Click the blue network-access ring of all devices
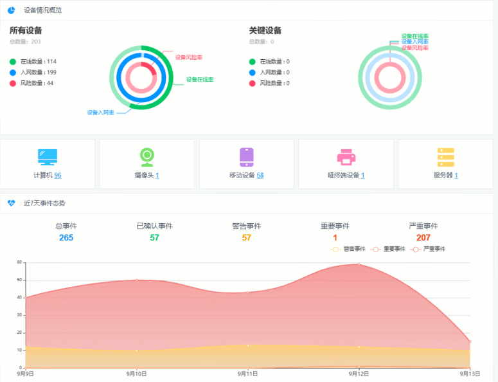Screen dimensions: 498x382 point(119,78)
